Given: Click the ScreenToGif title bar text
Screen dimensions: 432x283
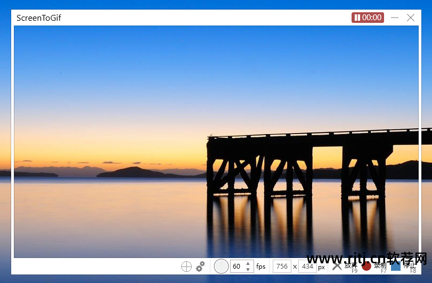Looking at the screenshot, I should click(x=38, y=18).
